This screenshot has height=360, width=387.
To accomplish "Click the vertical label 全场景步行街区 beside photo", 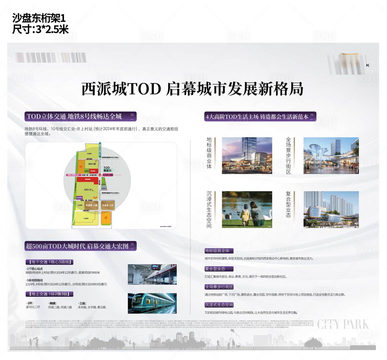I will click(288, 155).
